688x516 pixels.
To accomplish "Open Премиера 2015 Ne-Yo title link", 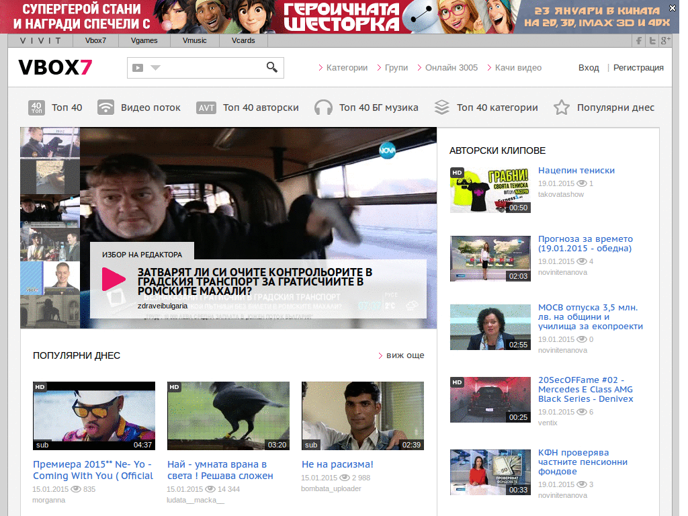I will point(93,470).
